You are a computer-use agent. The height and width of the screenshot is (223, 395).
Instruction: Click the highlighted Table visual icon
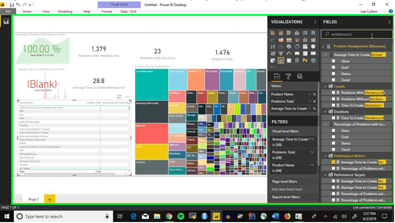pyautogui.click(x=281, y=60)
